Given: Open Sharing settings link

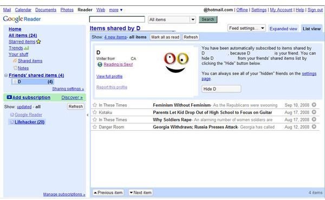Looking at the screenshot, I should [68, 89].
